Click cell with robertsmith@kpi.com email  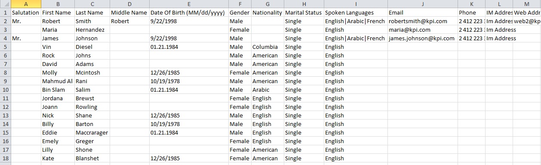pos(423,21)
